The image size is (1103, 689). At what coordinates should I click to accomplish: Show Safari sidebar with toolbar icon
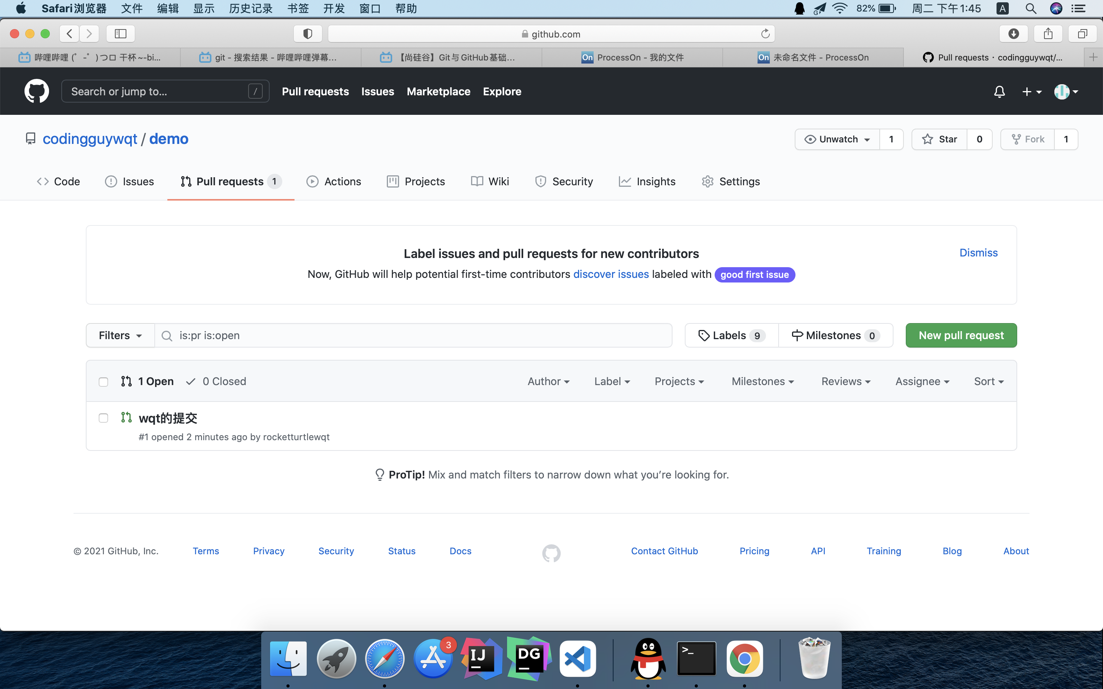pyautogui.click(x=120, y=34)
